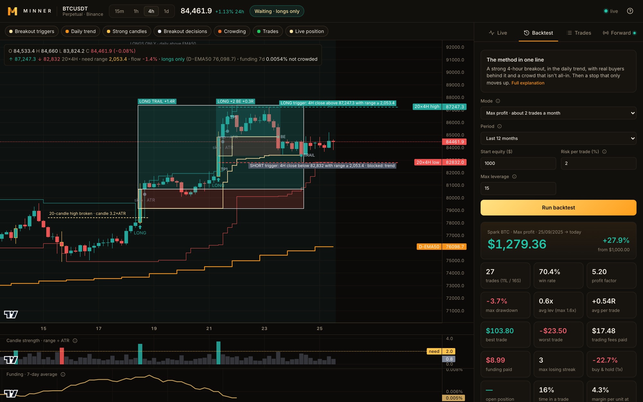This screenshot has width=643, height=402.
Task: Toggle Strong candles overlay
Action: point(127,31)
